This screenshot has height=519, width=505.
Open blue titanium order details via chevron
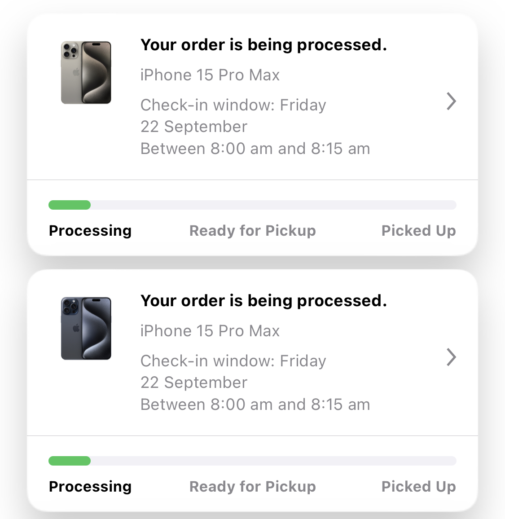click(x=451, y=357)
